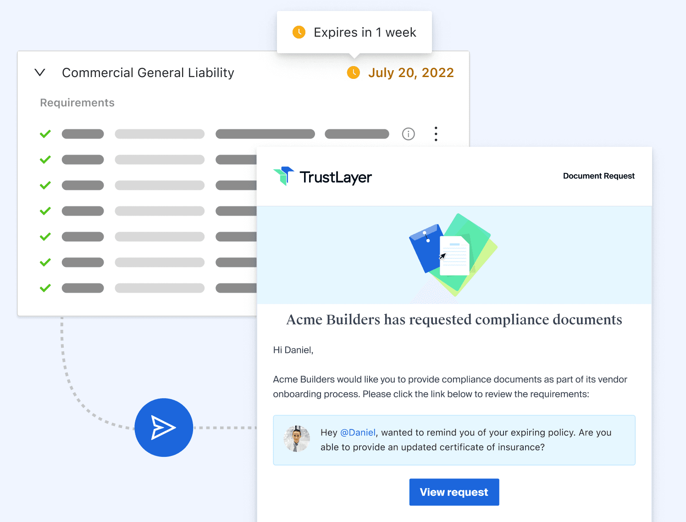The width and height of the screenshot is (686, 522).
Task: Click the info icon next to the first requirement
Action: click(x=408, y=133)
